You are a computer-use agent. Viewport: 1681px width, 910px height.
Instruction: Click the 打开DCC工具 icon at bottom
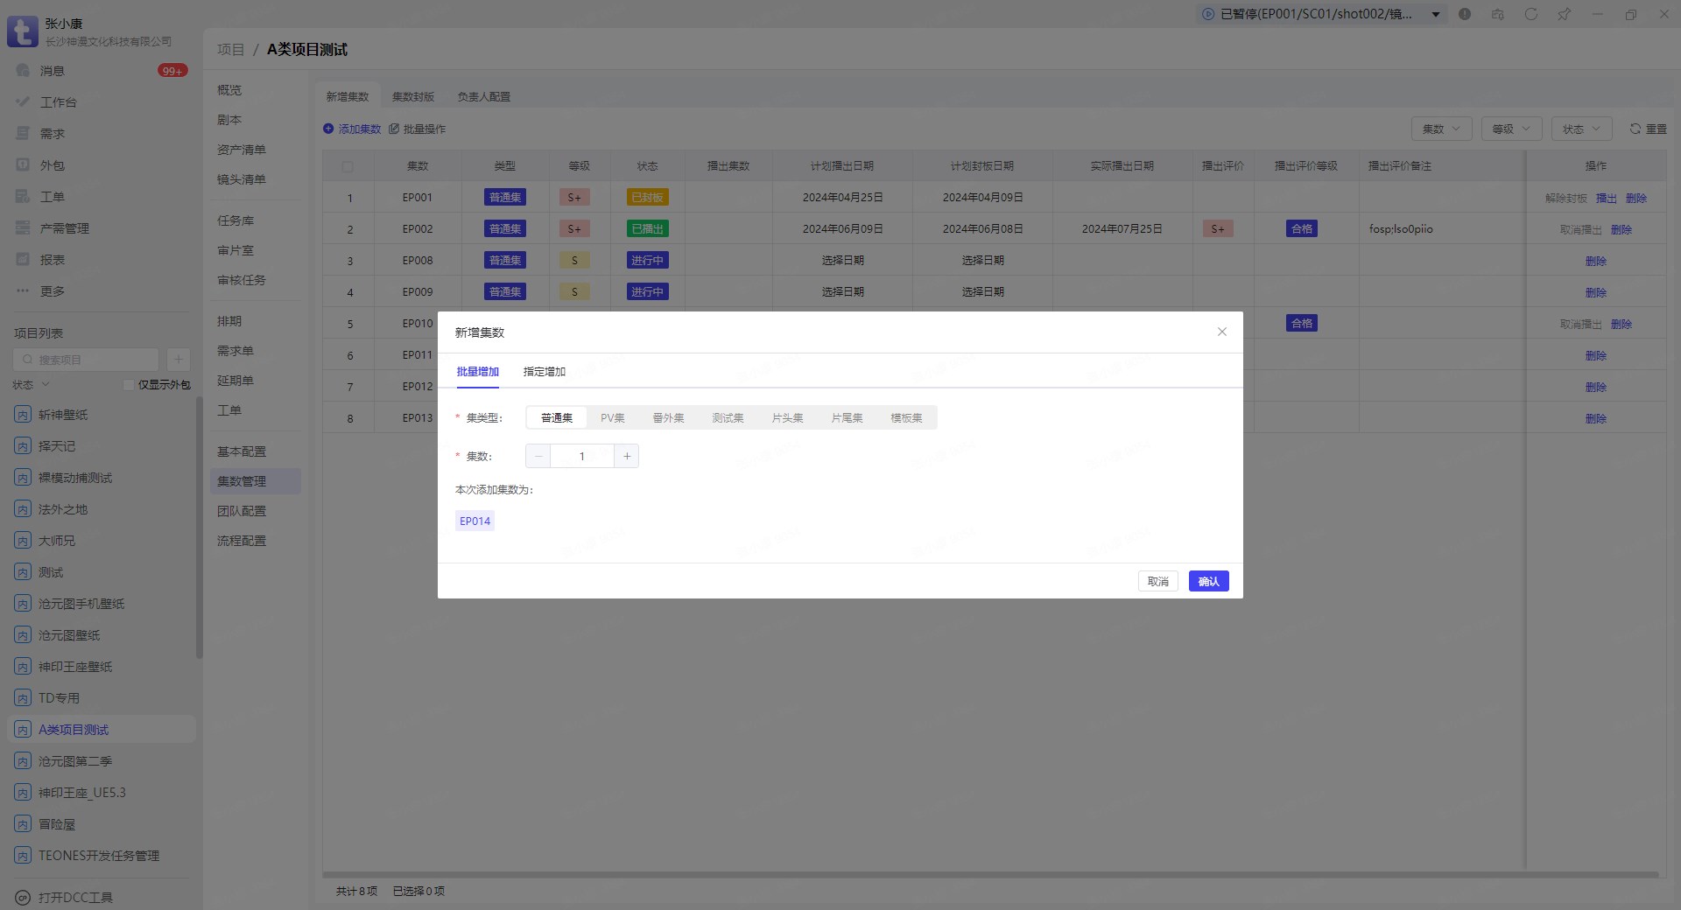[x=23, y=898]
